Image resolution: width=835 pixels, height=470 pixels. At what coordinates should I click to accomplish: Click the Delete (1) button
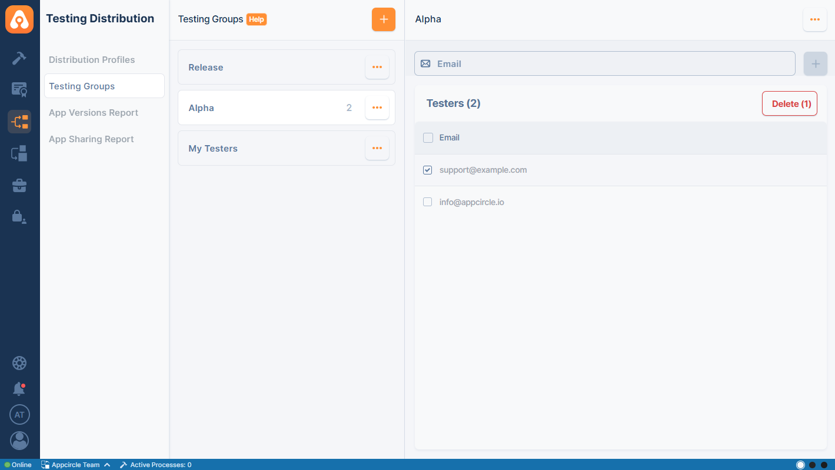pos(790,103)
